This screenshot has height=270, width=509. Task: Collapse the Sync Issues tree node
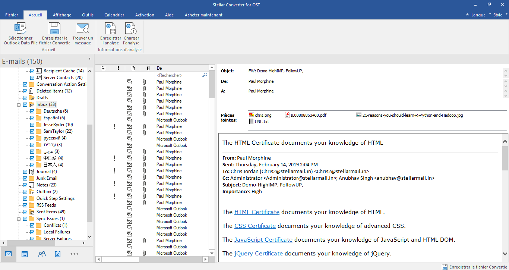coord(19,219)
